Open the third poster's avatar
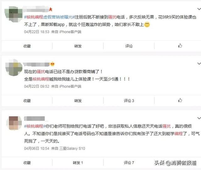The image size is (201, 170). 14,123
